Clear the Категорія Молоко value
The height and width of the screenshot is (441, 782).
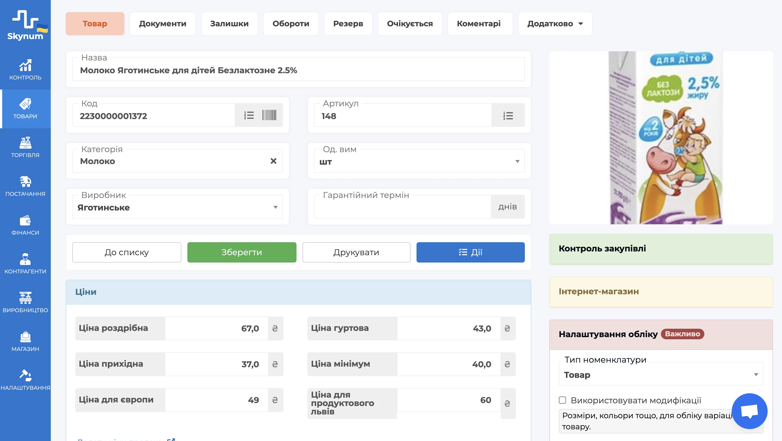273,161
